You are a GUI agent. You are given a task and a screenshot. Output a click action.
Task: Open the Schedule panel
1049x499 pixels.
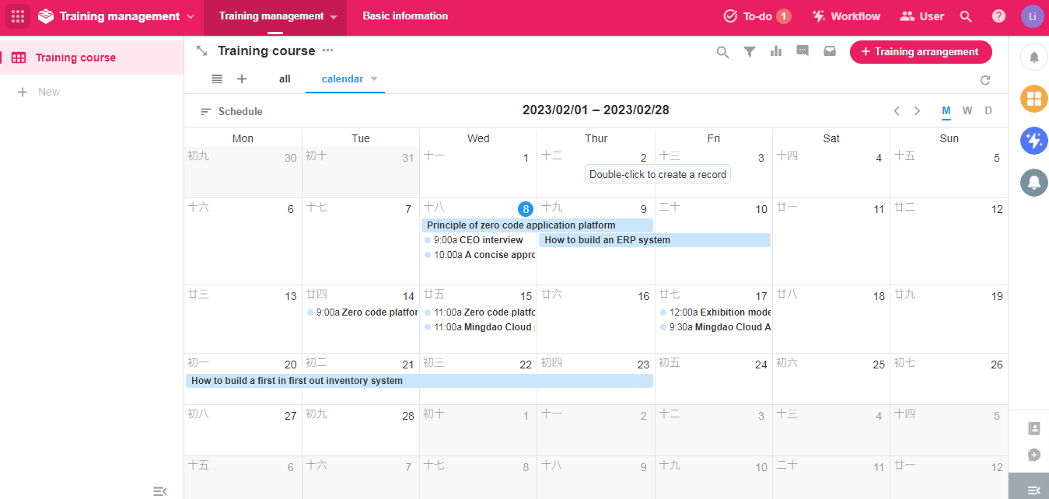click(232, 111)
